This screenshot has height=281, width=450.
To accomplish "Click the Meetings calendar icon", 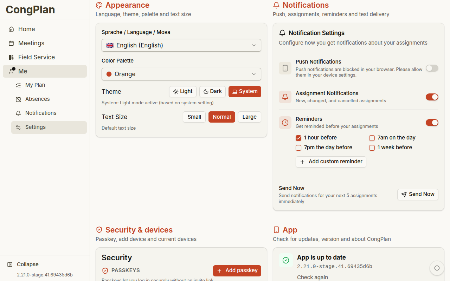I will pos(11,43).
